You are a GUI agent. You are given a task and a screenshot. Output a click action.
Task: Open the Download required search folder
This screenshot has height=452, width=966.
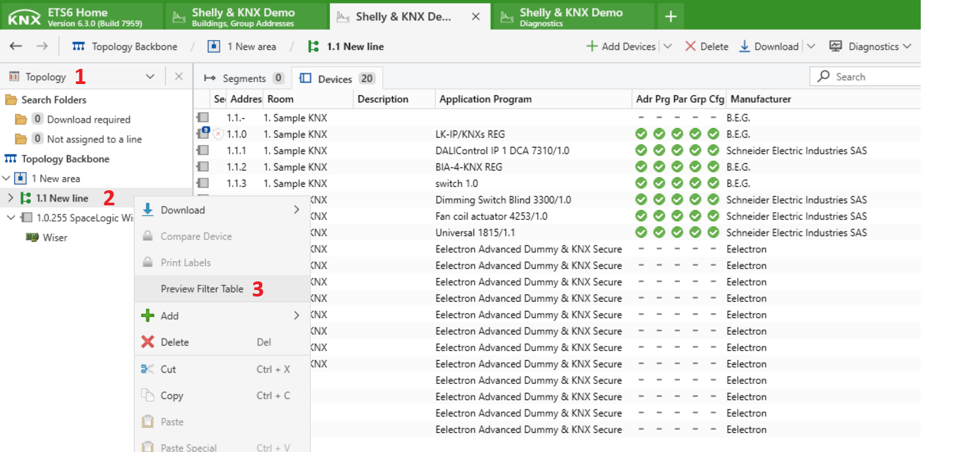89,119
